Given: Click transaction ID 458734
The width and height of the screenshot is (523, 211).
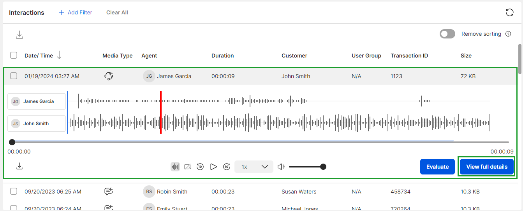Looking at the screenshot, I should point(400,192).
